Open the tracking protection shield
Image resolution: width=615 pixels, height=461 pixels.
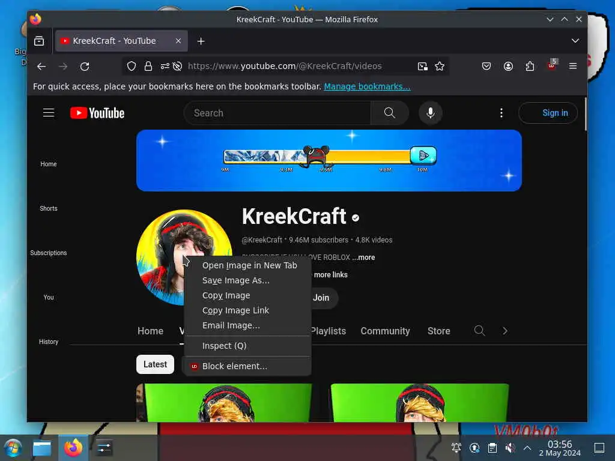pos(132,66)
